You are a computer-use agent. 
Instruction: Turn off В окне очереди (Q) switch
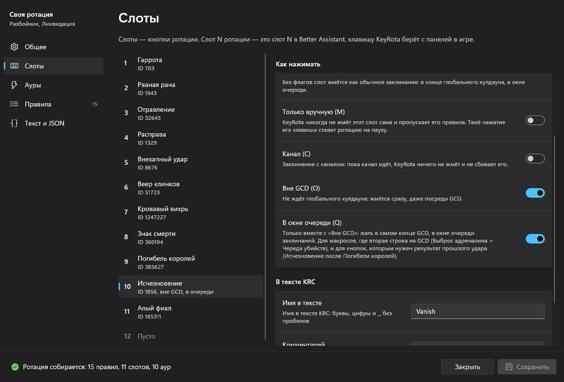535,239
